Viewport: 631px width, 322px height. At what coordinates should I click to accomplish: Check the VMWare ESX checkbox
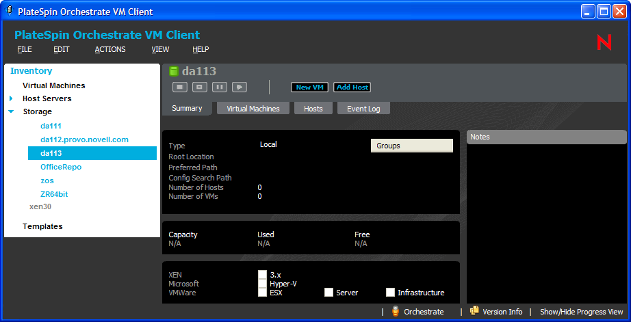click(x=262, y=292)
